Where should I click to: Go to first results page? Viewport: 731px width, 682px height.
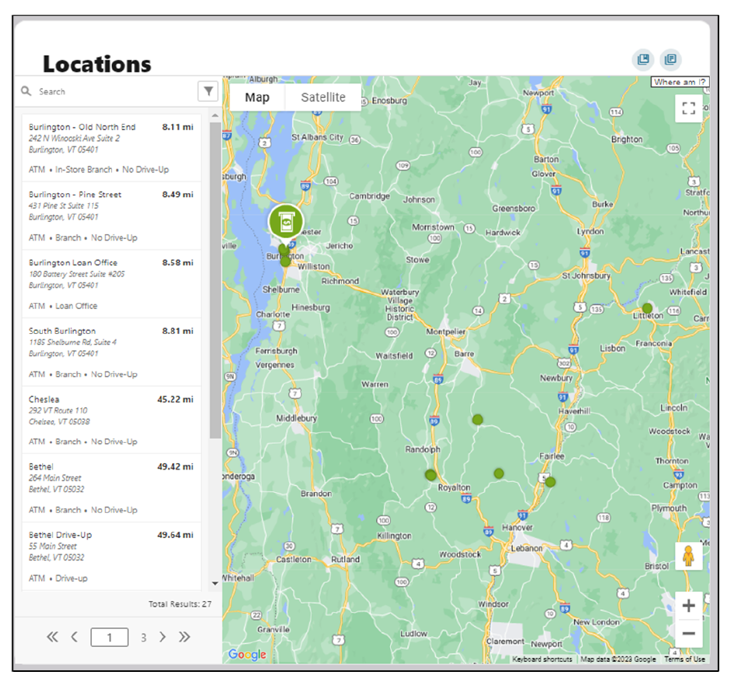point(52,637)
